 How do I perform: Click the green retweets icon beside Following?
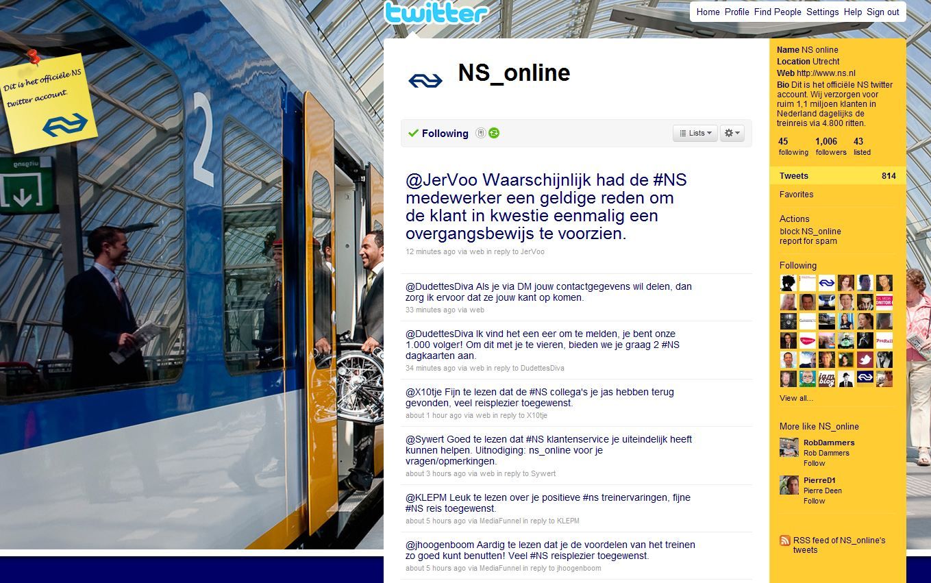[494, 133]
